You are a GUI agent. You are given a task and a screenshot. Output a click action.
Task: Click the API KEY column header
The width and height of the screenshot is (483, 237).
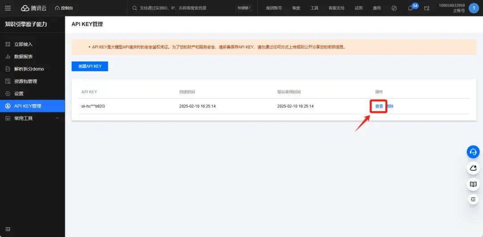point(89,92)
